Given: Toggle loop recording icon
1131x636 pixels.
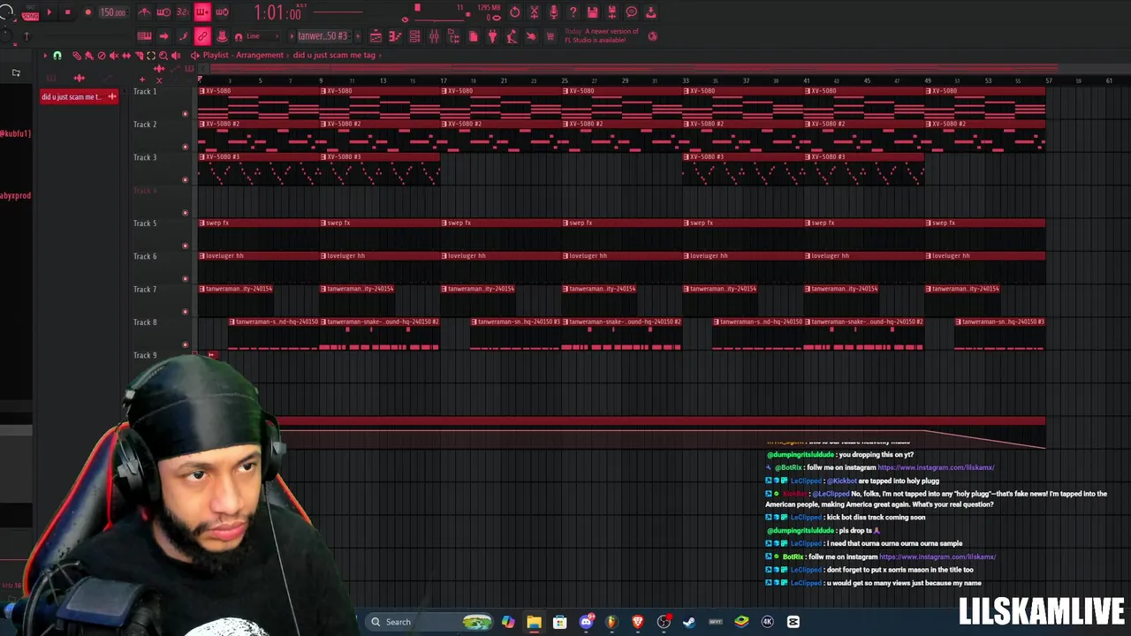Looking at the screenshot, I should coord(222,12).
